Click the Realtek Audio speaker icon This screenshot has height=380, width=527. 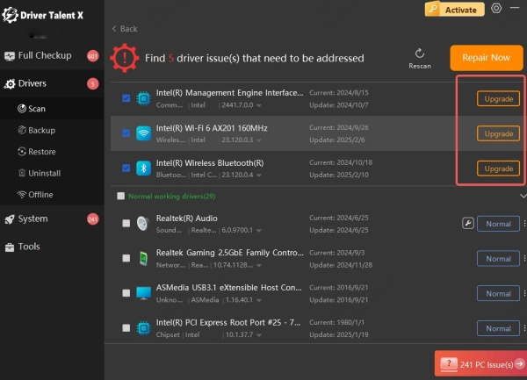(x=143, y=224)
